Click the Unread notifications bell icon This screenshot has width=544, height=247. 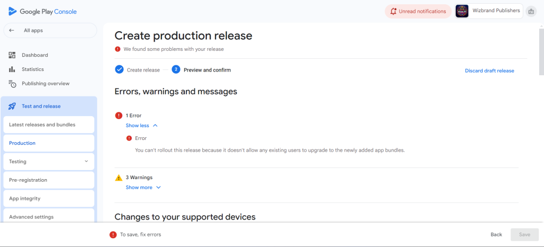tap(393, 12)
